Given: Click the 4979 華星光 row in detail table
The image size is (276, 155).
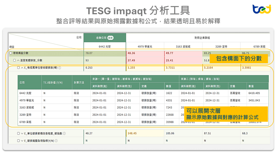Looking at the screenshot, I should tap(143, 100).
